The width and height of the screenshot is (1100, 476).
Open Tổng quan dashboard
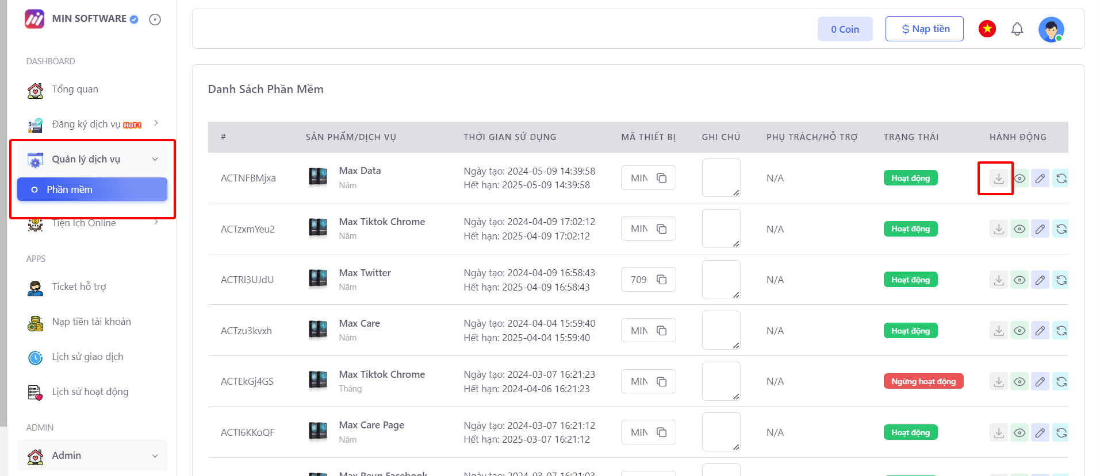(x=92, y=90)
